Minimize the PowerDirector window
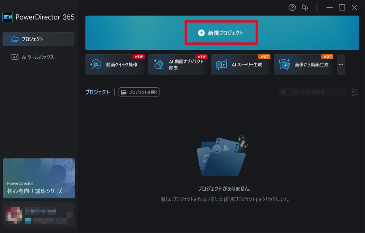This screenshot has height=233, width=365. point(329,7)
